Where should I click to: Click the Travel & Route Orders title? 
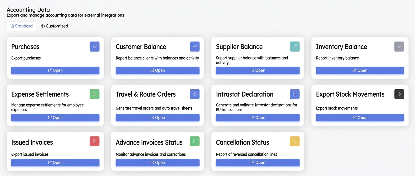(x=146, y=94)
